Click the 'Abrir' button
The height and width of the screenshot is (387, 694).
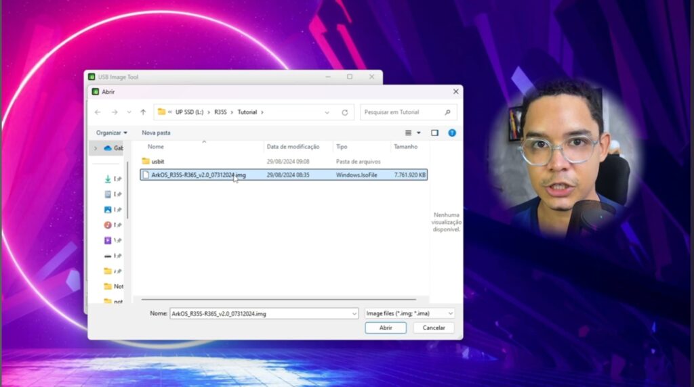tap(386, 328)
